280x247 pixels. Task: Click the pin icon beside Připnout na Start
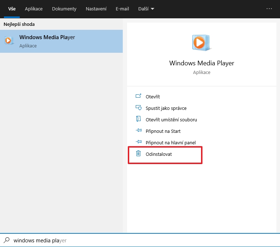coord(139,130)
